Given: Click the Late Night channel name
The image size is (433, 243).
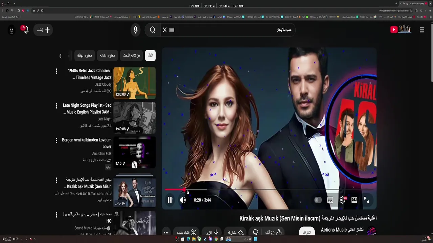Looking at the screenshot, I should pyautogui.click(x=105, y=119).
